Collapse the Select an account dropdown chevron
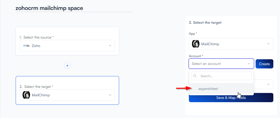 (249, 64)
